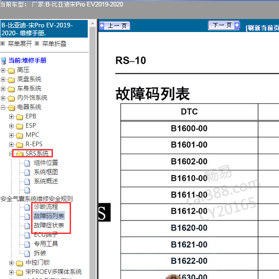Image resolution: width=279 pixels, height=279 pixels.
Task: Click the SRS系统 open folder icon
Action: click(20, 154)
